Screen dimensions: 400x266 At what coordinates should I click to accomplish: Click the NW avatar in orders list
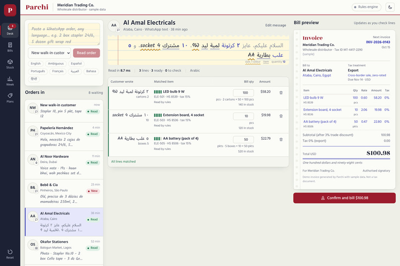(33, 107)
